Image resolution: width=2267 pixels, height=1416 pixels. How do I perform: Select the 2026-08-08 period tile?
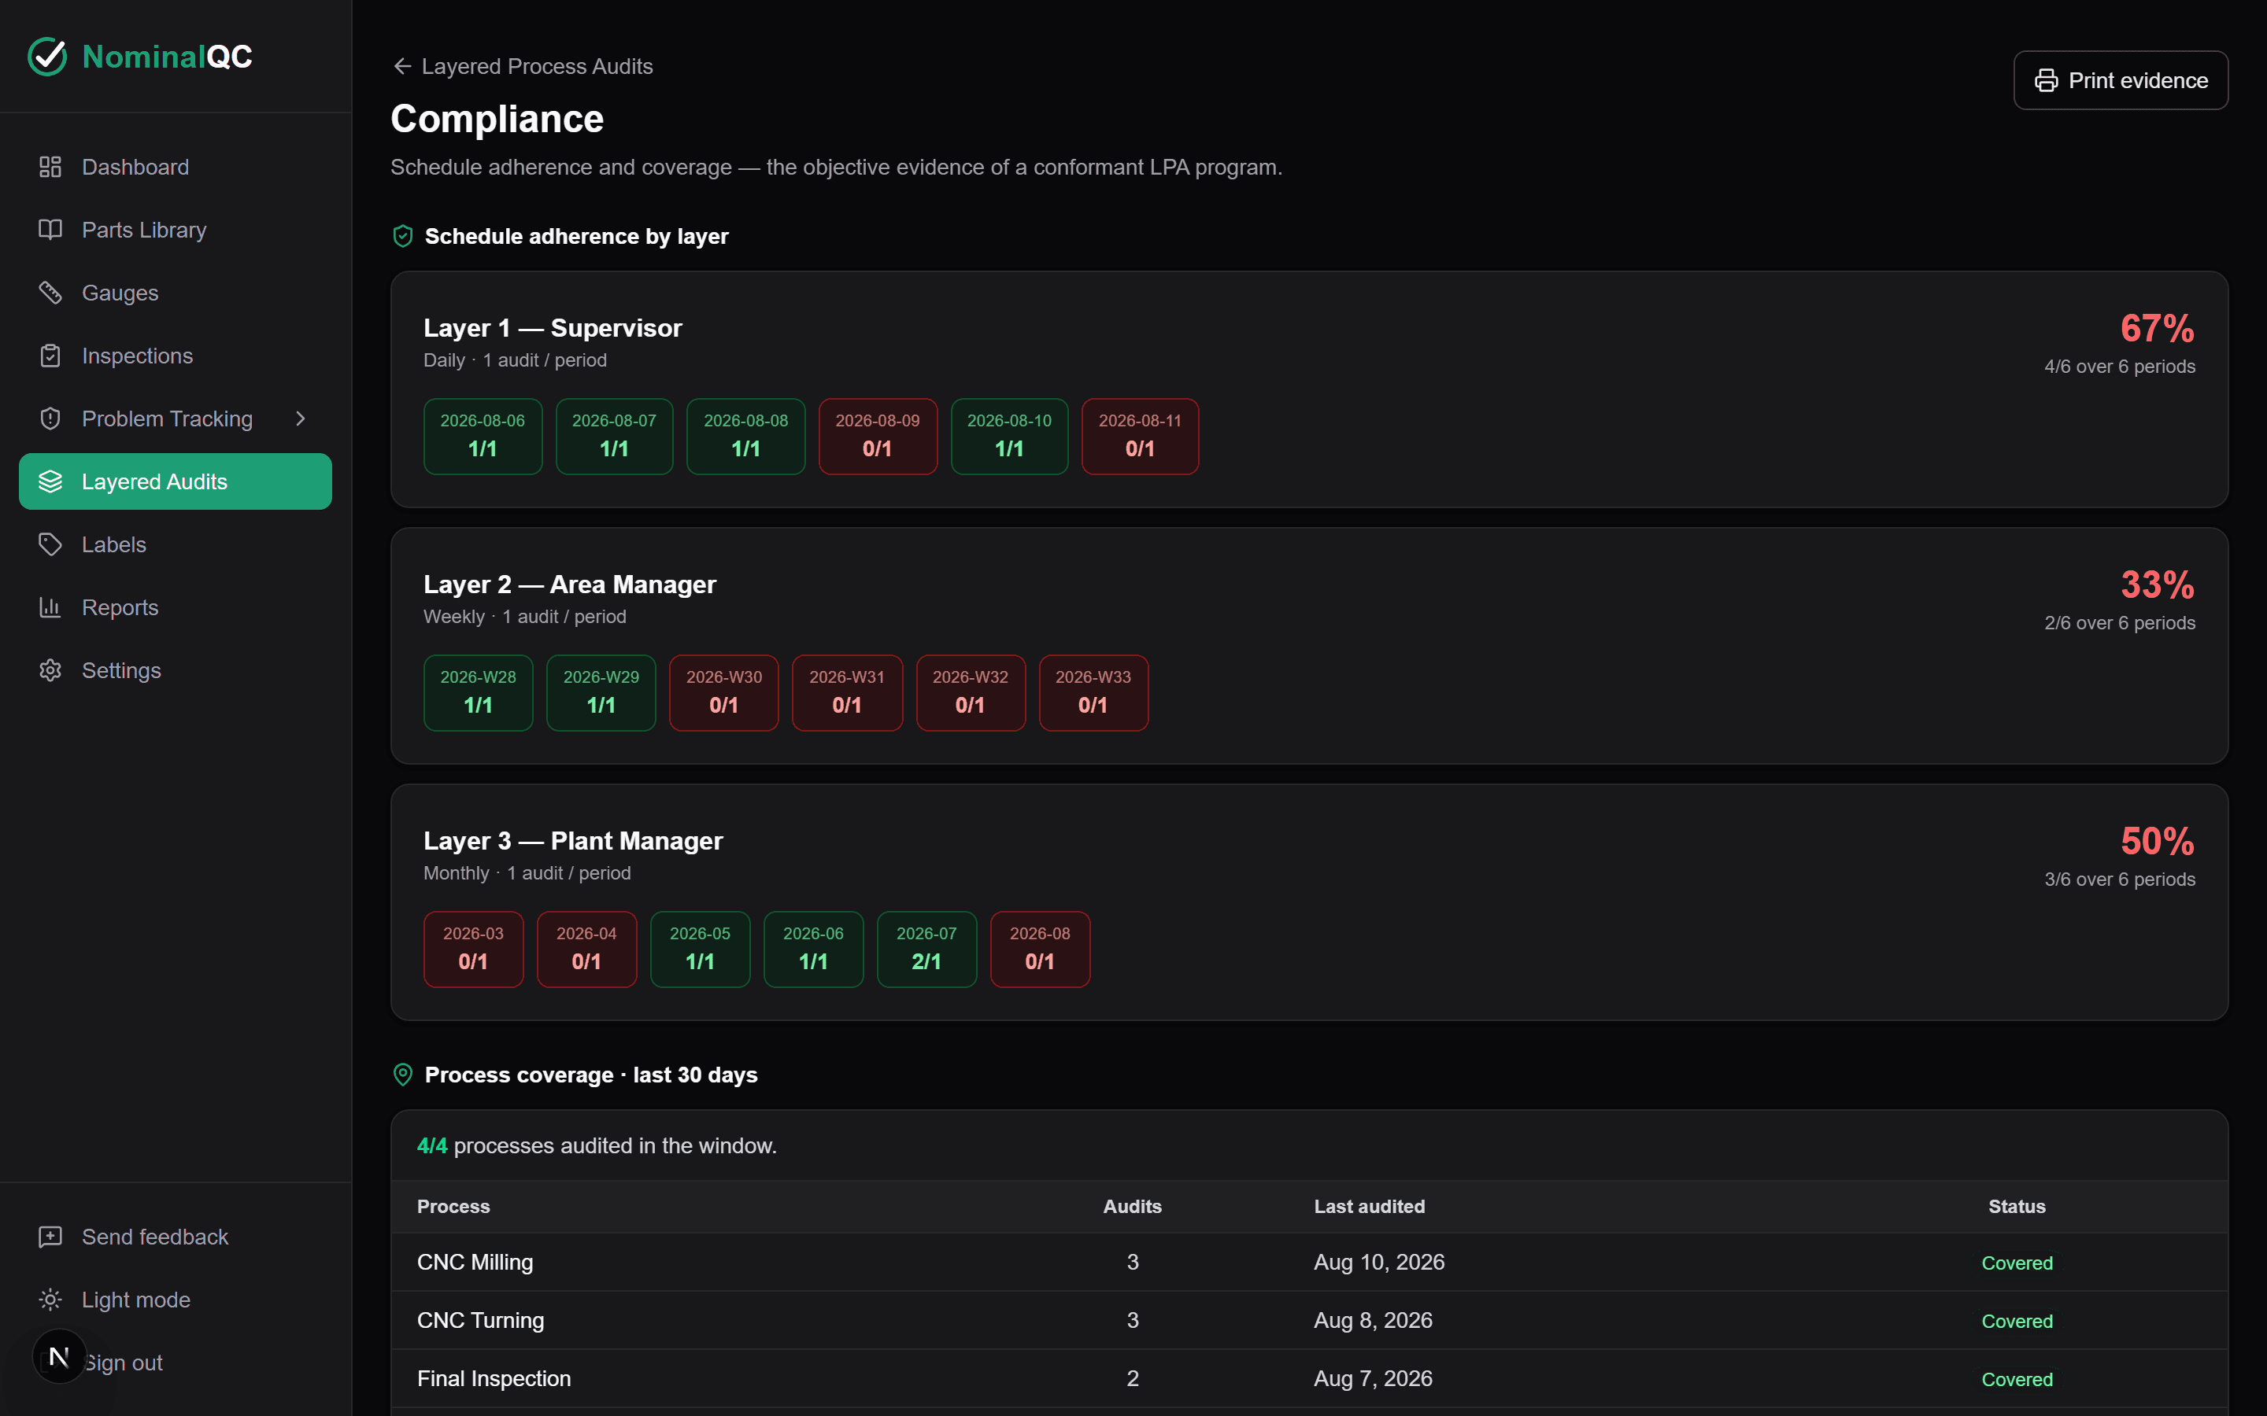[x=745, y=437]
